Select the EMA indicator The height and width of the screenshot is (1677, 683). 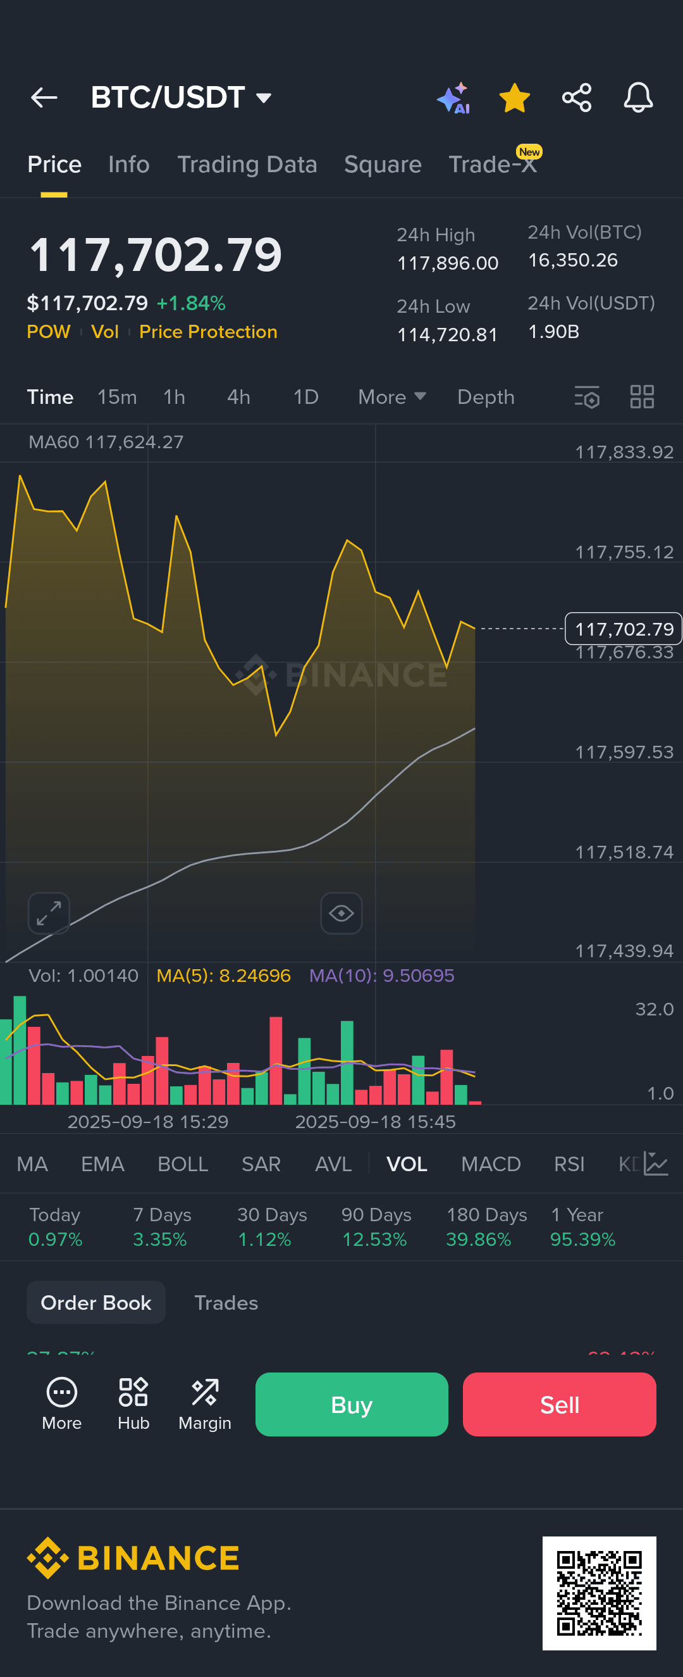[x=102, y=1164]
